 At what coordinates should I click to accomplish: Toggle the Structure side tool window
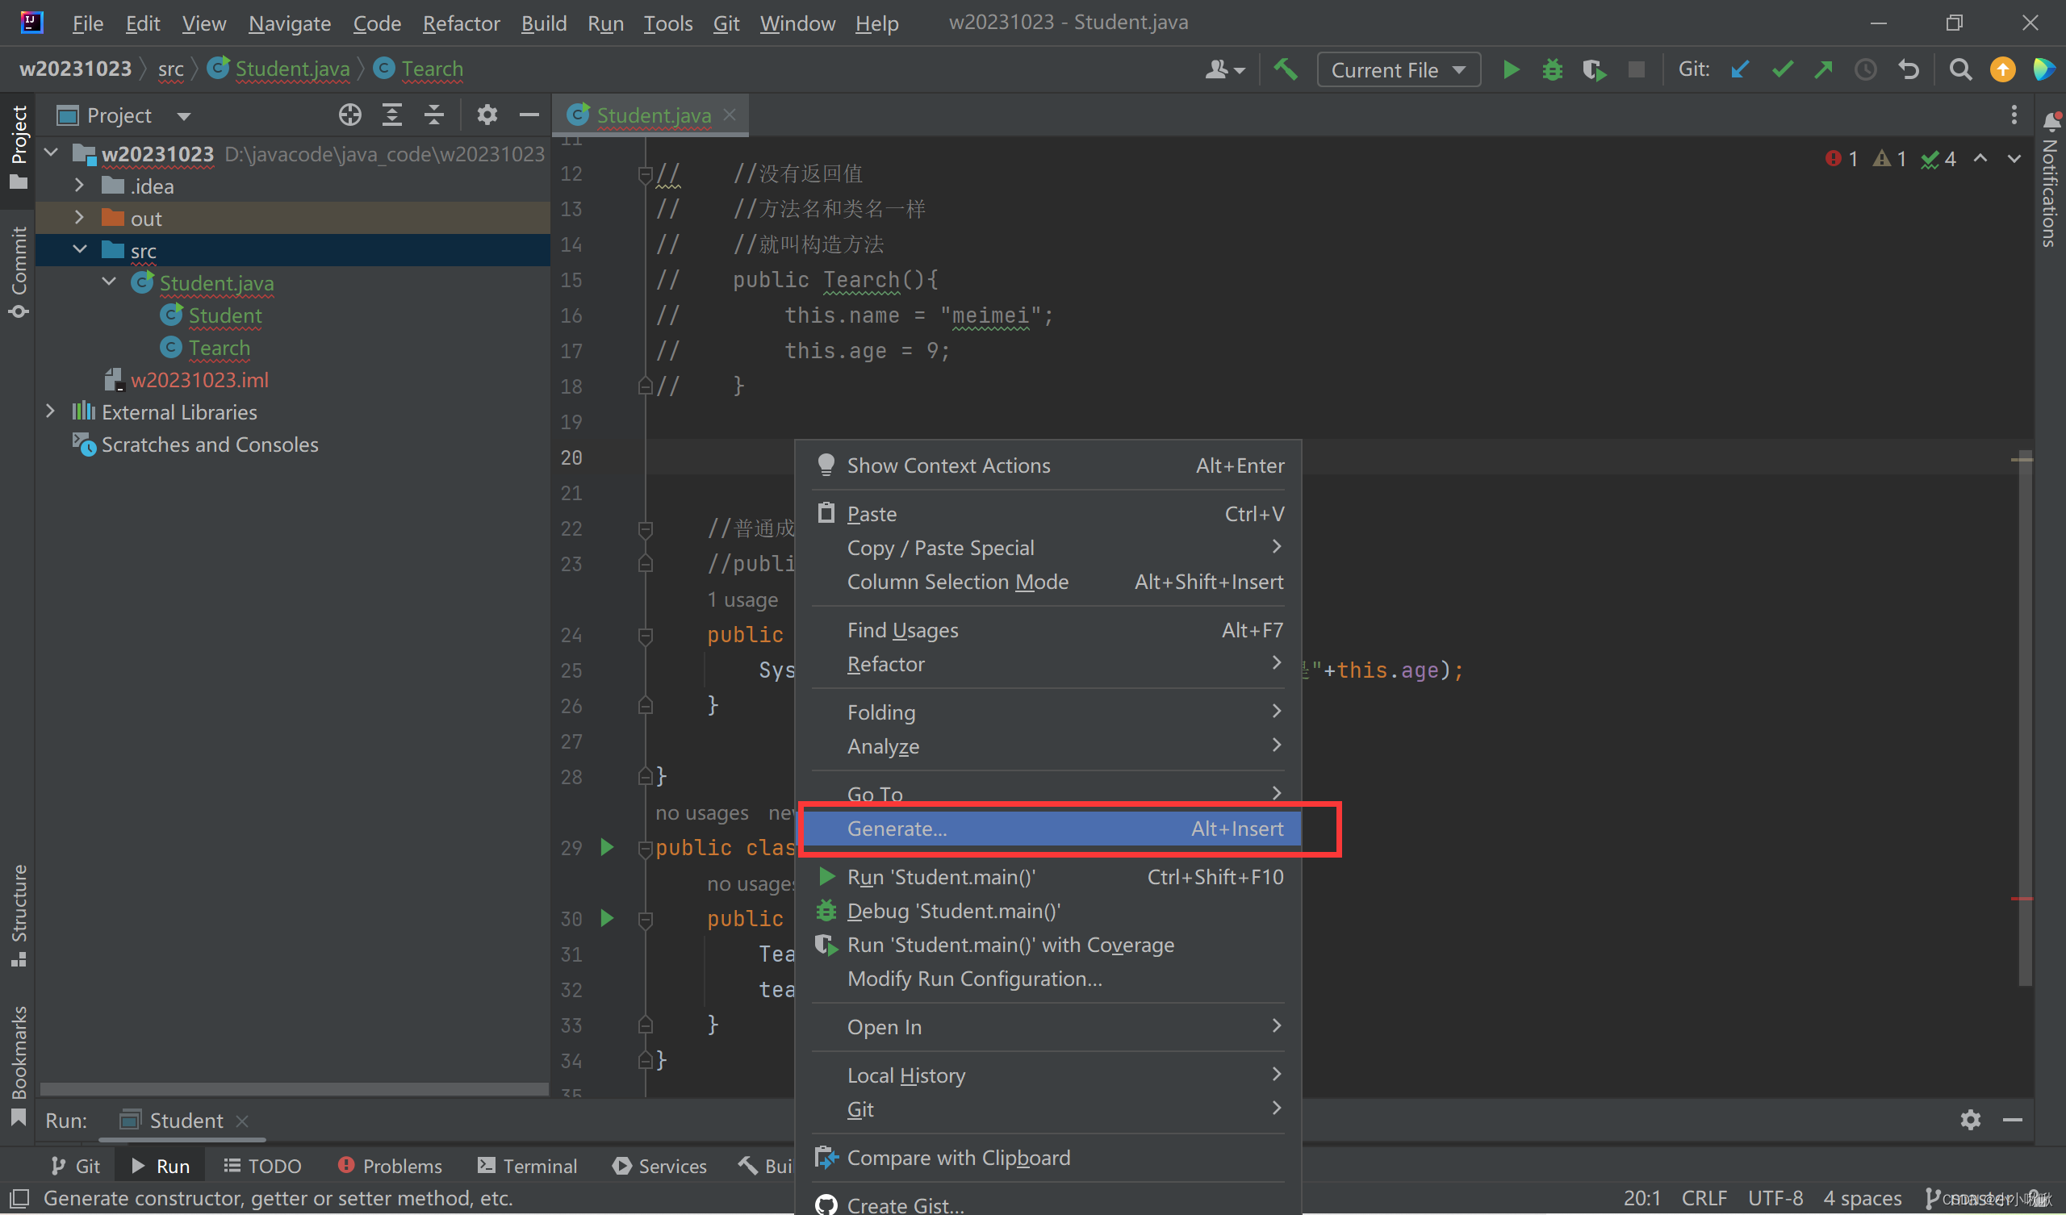coord(18,915)
